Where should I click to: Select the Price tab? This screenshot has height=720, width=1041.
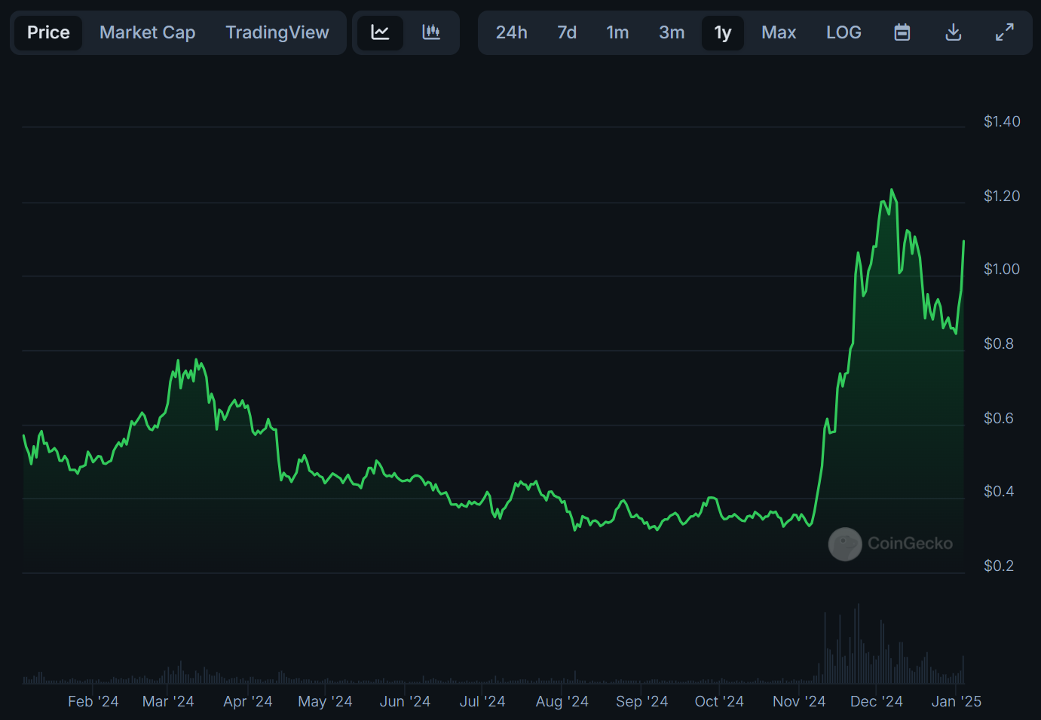[48, 32]
